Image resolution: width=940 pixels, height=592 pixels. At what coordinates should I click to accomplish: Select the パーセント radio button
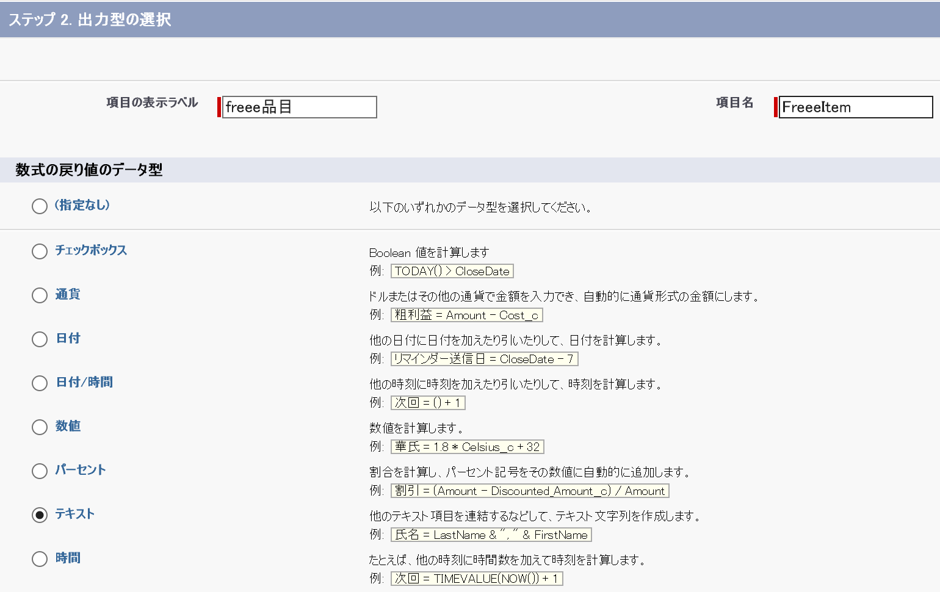[x=40, y=471]
